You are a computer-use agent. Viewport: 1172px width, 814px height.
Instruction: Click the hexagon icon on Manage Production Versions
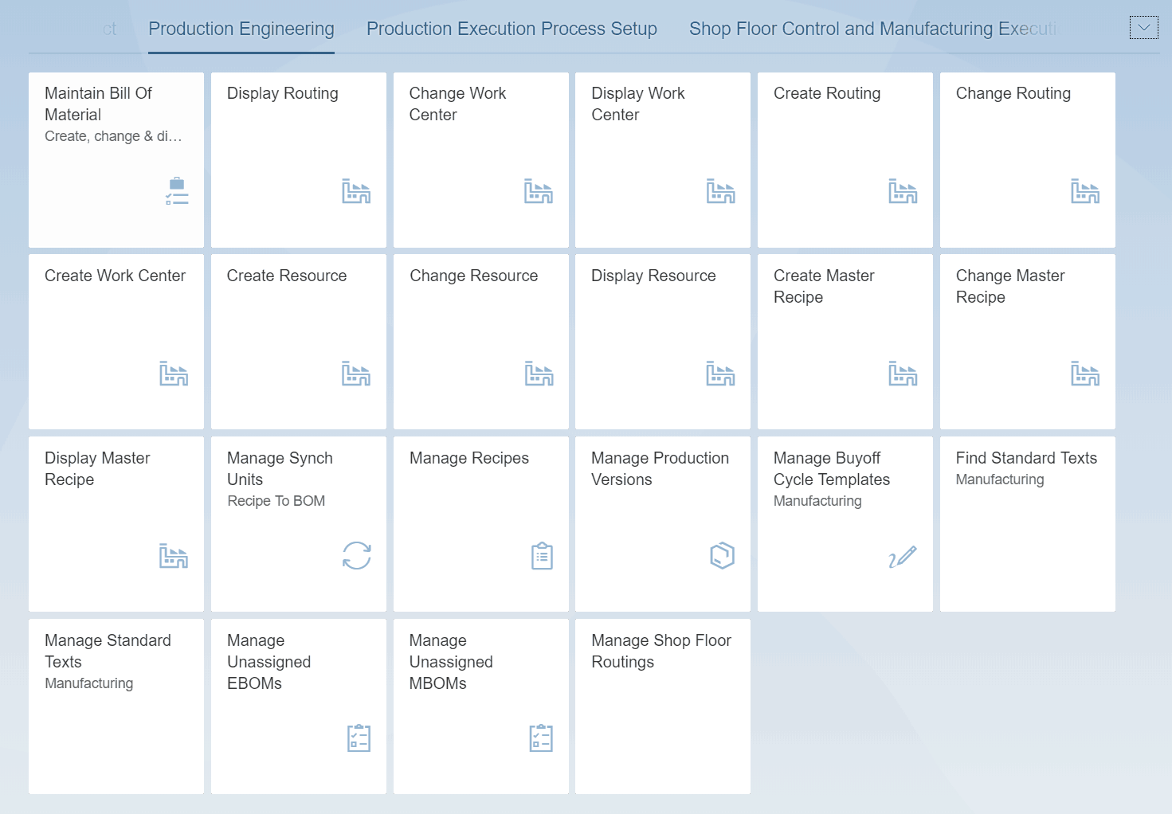(x=722, y=555)
